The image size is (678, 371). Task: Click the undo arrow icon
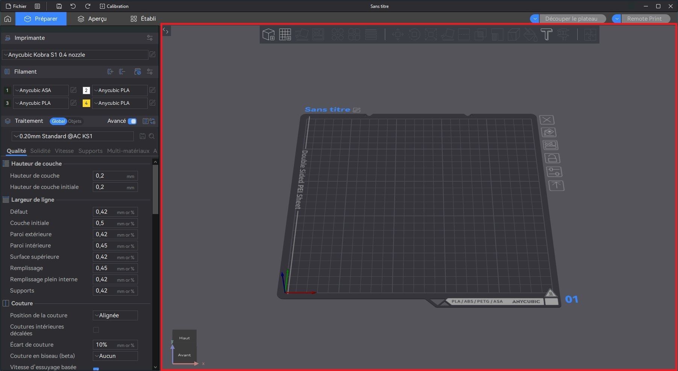tap(73, 6)
